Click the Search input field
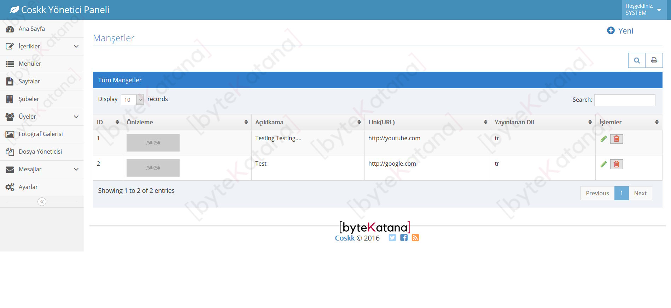Viewport: 671px width, 308px height. pos(624,100)
